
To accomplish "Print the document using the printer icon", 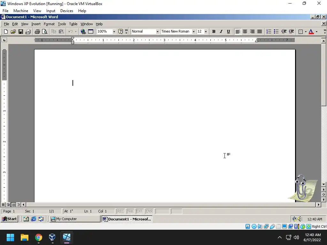I will coord(37,32).
